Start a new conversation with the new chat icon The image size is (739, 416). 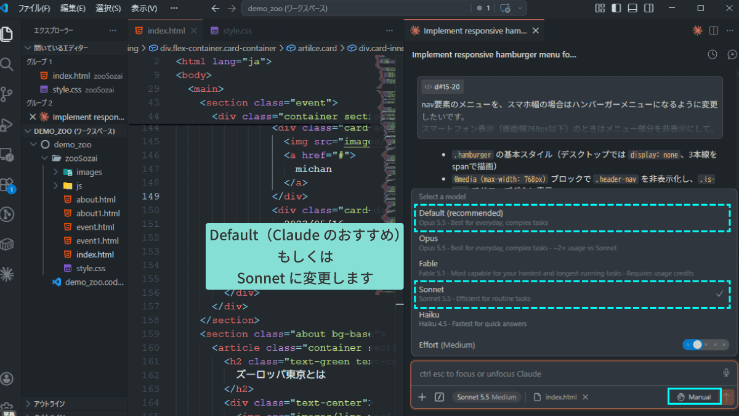click(x=732, y=54)
